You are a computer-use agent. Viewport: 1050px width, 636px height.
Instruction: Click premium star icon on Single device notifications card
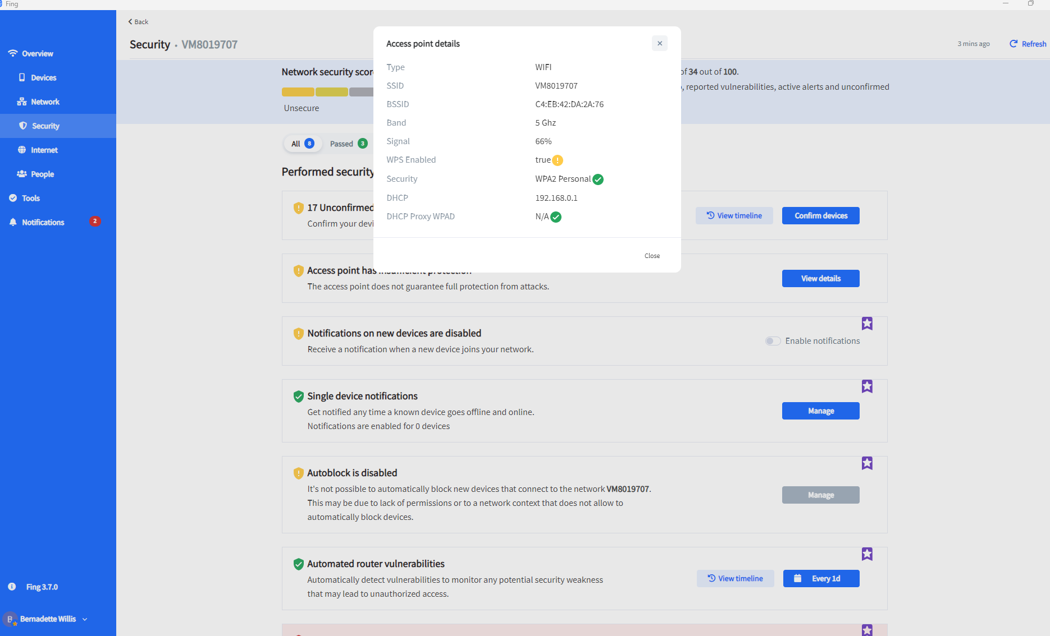[867, 386]
